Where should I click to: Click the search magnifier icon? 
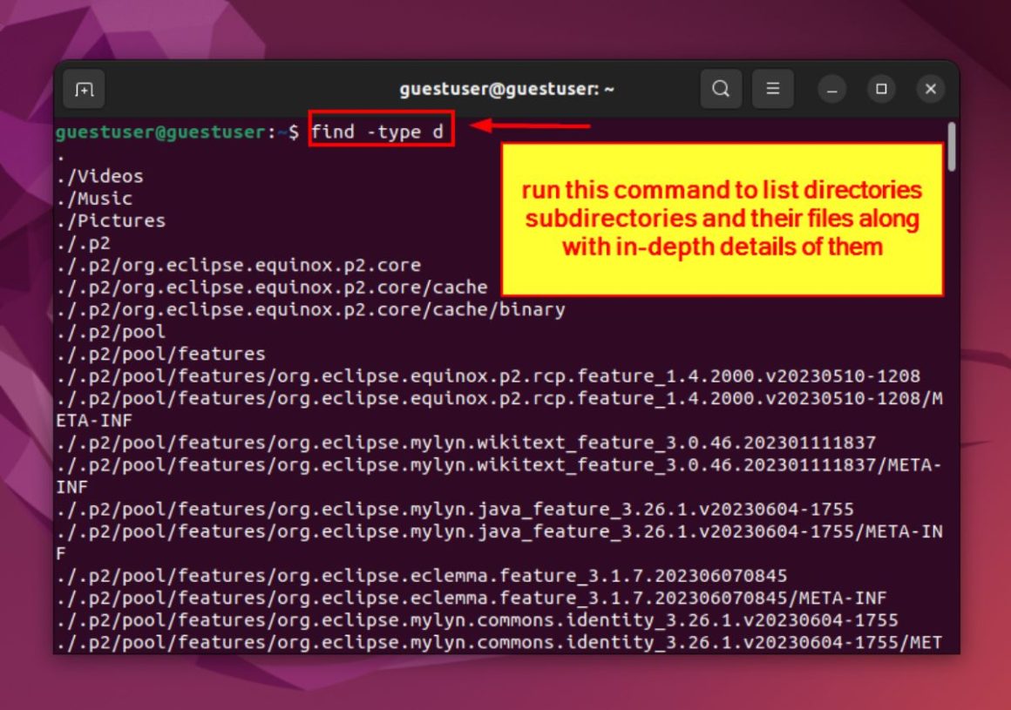pos(721,89)
